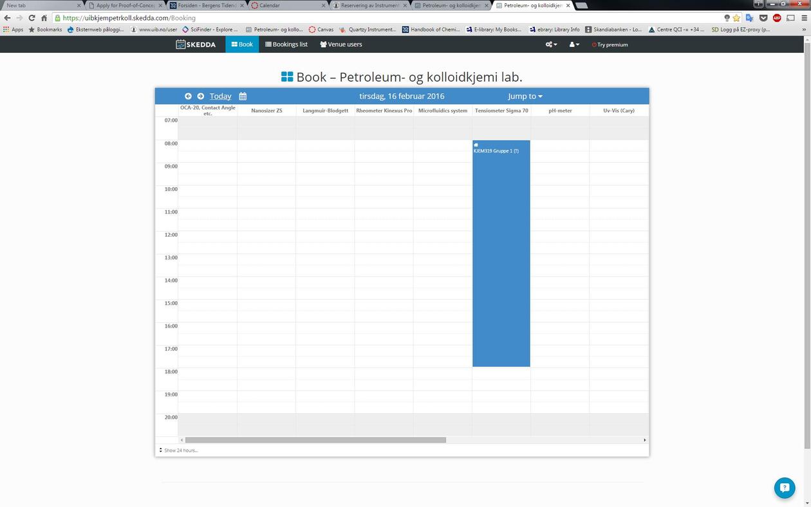Viewport: 811px width, 507px height.
Task: Open Venue users page
Action: tap(341, 44)
